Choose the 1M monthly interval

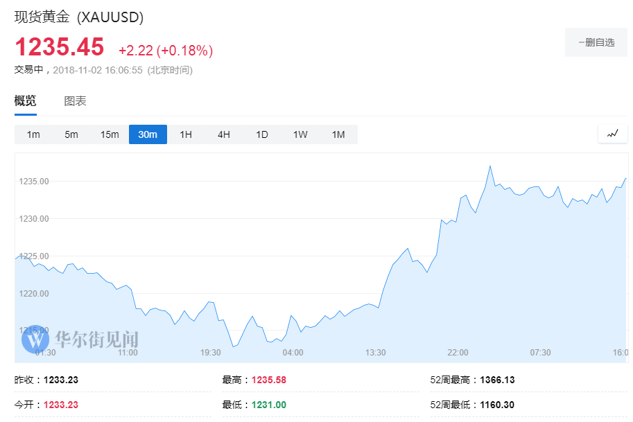tap(338, 134)
